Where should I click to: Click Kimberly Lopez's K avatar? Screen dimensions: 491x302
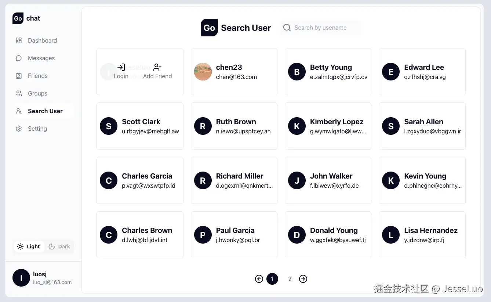tap(297, 126)
